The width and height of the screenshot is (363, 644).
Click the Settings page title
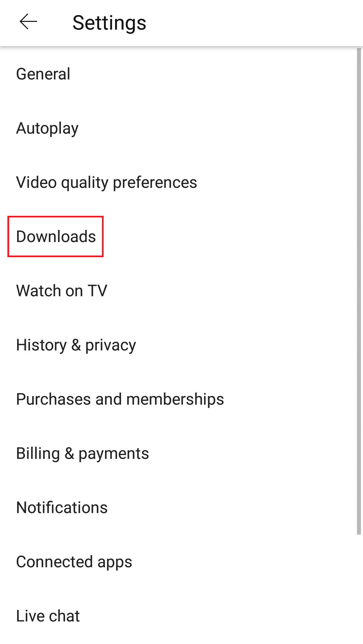(x=109, y=23)
